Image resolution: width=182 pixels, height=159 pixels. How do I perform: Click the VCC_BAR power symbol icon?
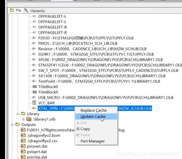tap(35, 103)
